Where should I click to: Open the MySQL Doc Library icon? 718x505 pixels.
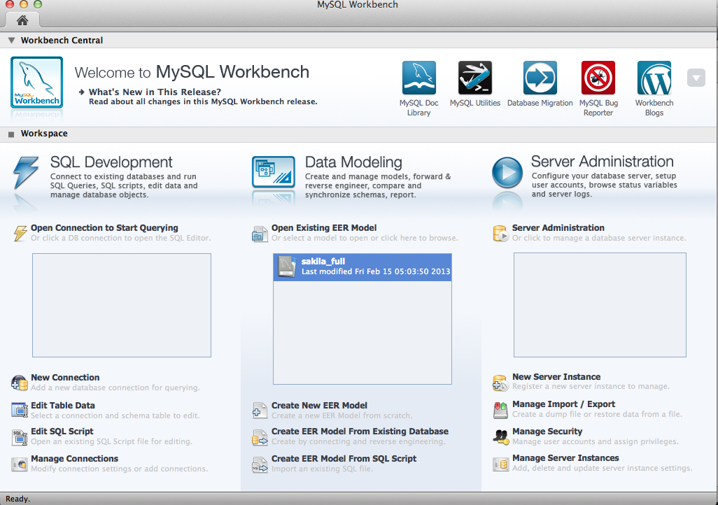pos(418,78)
